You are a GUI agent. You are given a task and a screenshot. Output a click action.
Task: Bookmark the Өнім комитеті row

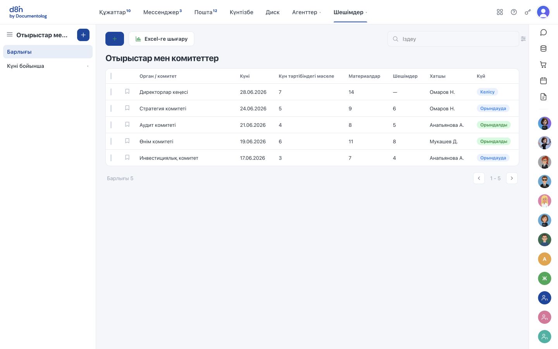point(127,141)
